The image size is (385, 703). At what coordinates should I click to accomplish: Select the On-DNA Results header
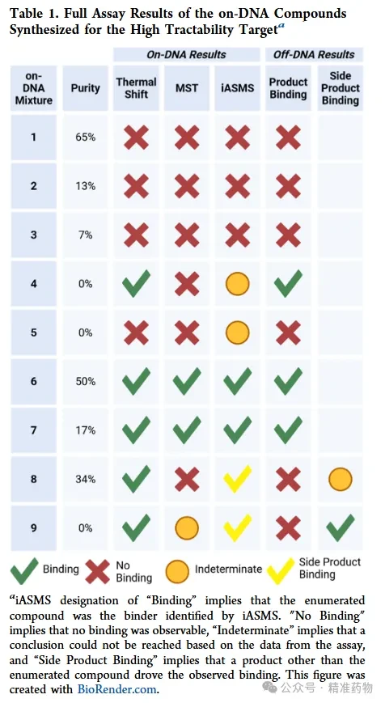(x=187, y=55)
